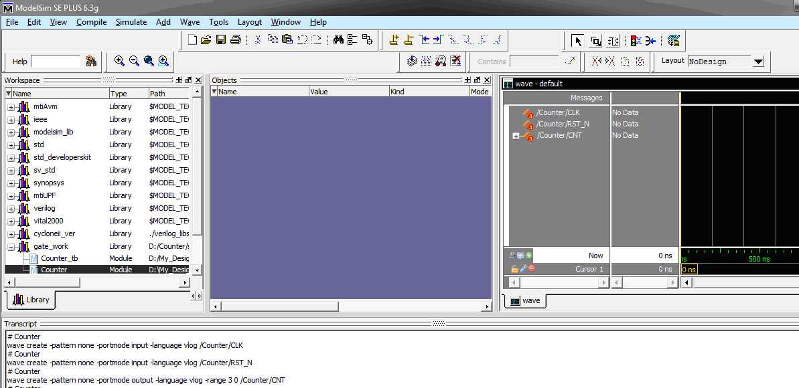This screenshot has height=388, width=799.
Task: Click Zoom Full filled magnifier icon
Action: (x=149, y=61)
